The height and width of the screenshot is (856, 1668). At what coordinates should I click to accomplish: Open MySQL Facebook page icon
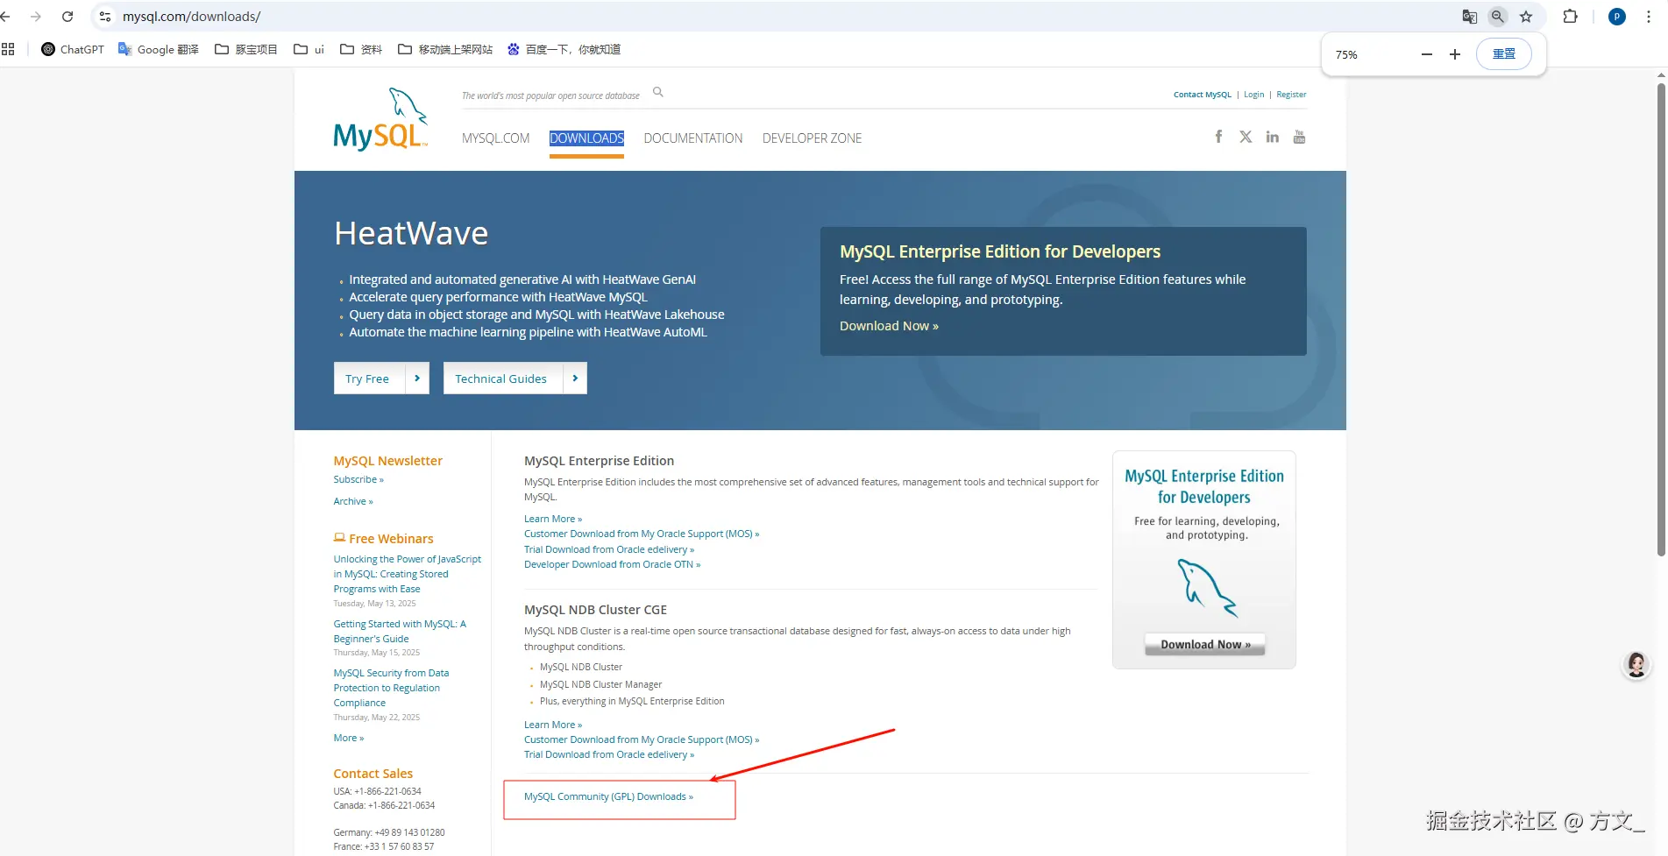point(1218,137)
